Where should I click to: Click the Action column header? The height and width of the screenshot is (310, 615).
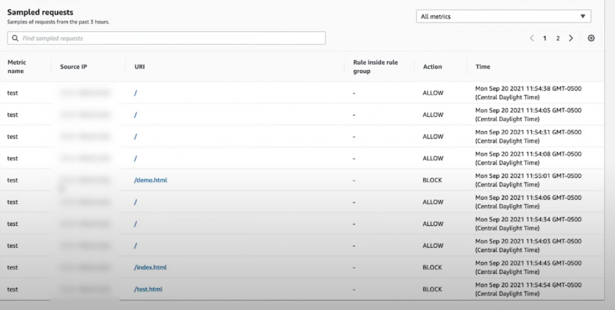pos(432,67)
